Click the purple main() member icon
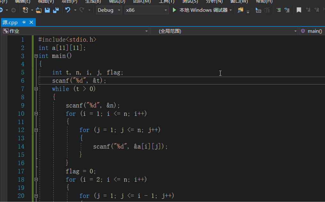 point(303,31)
